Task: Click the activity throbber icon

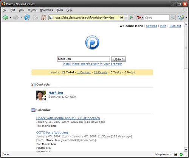Action: pyautogui.click(x=185, y=10)
